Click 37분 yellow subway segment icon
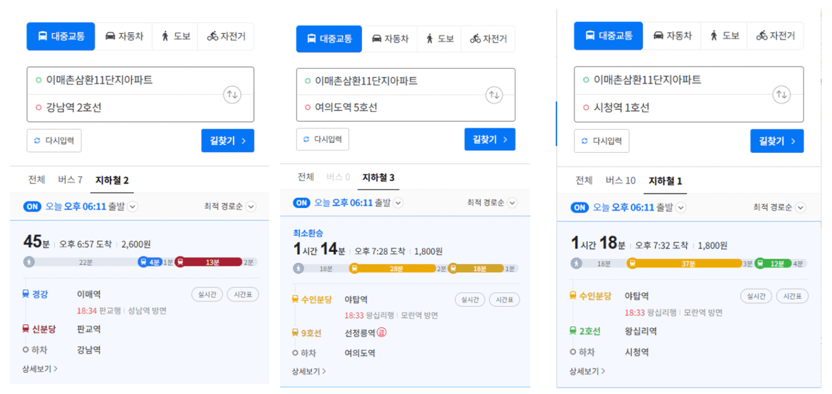 [632, 263]
